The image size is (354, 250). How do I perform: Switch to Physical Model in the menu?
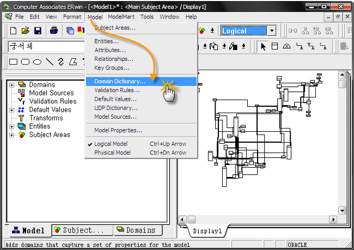[141, 153]
